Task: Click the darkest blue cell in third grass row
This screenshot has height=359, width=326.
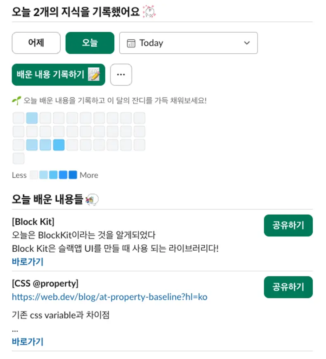Action: pos(59,145)
